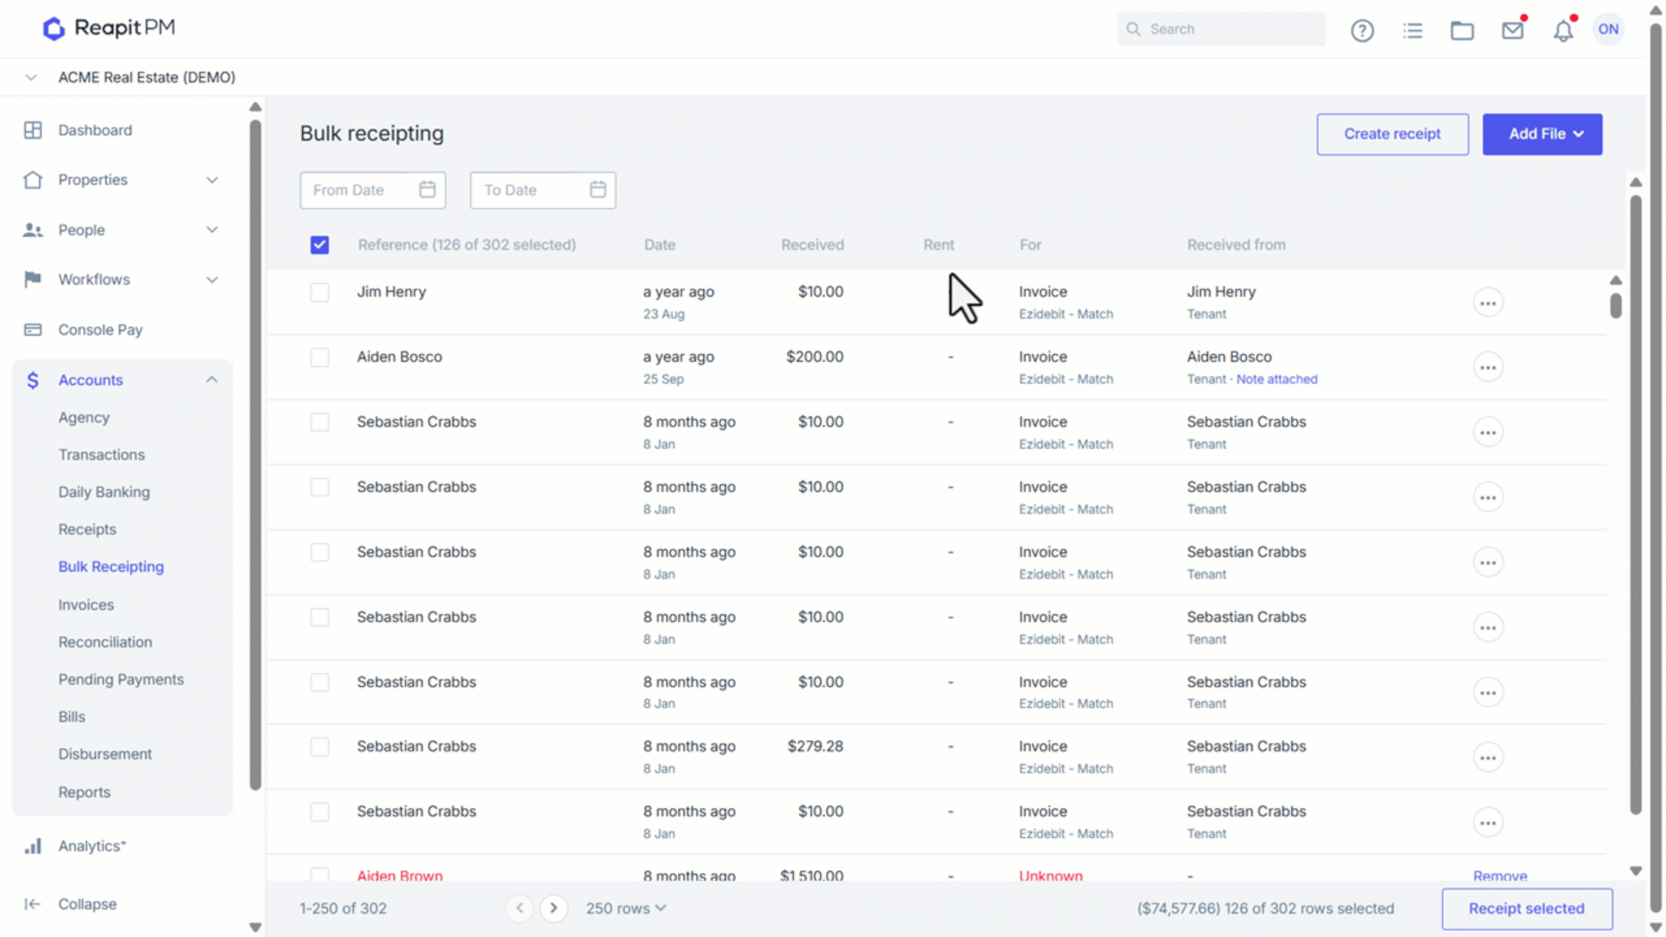This screenshot has width=1666, height=937.
Task: Expand the Add File dropdown
Action: point(1542,134)
